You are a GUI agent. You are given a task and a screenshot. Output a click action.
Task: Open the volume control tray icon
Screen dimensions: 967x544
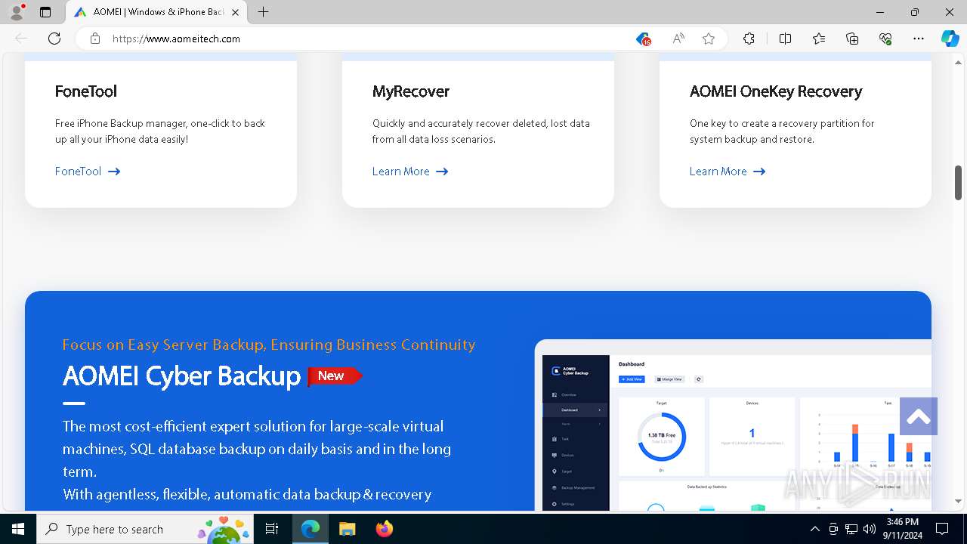pyautogui.click(x=870, y=529)
